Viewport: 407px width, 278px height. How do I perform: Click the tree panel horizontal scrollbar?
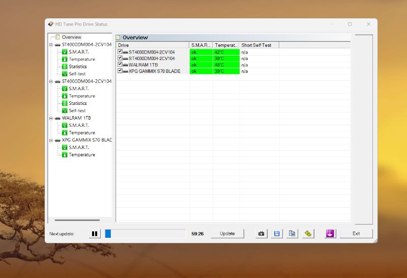point(77,220)
